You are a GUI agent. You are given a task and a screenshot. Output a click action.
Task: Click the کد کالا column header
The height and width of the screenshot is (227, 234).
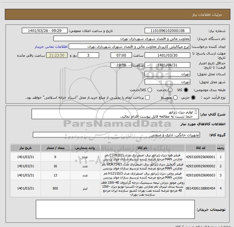(201, 148)
